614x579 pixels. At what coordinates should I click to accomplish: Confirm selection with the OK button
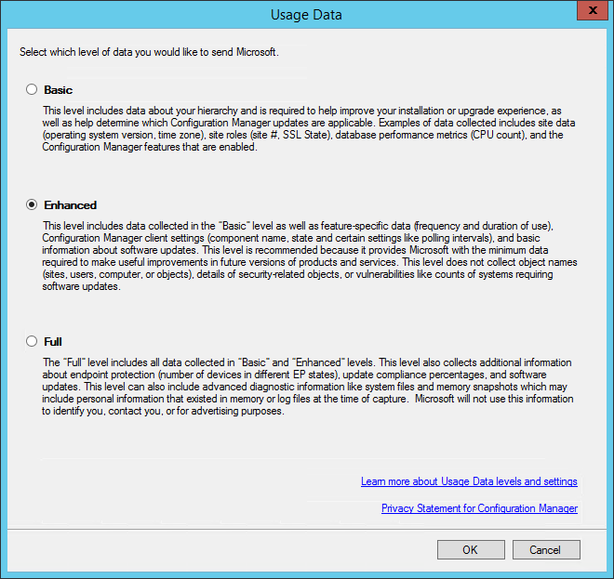pos(471,549)
